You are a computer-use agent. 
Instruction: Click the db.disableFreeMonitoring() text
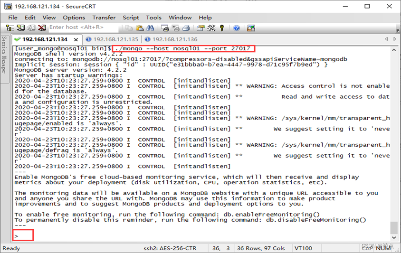coord(316,220)
